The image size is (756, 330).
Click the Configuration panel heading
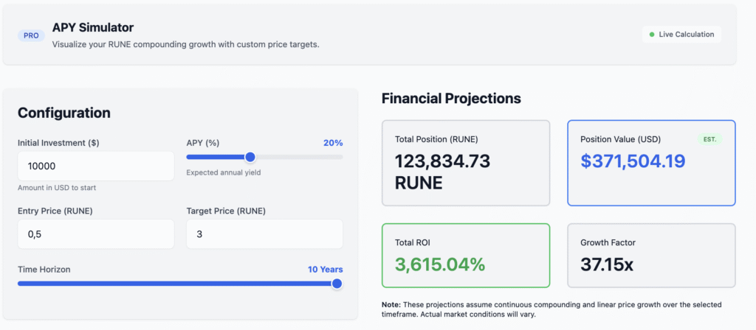coord(63,113)
